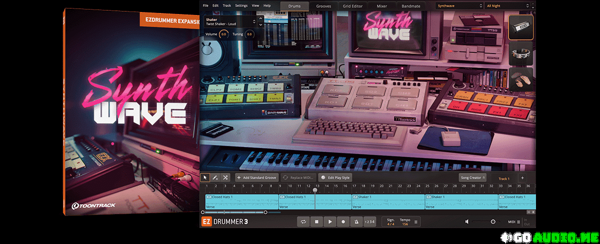
Task: Toggle loop playback on
Action: tap(303, 221)
